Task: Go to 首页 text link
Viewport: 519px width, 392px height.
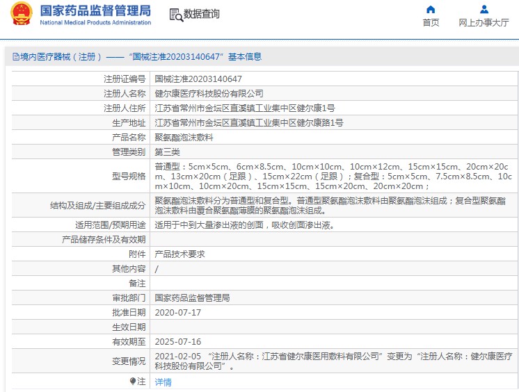Action: tap(431, 22)
